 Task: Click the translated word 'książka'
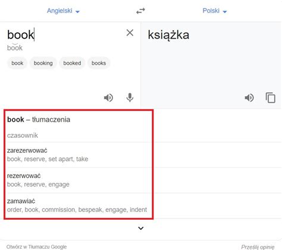point(168,35)
